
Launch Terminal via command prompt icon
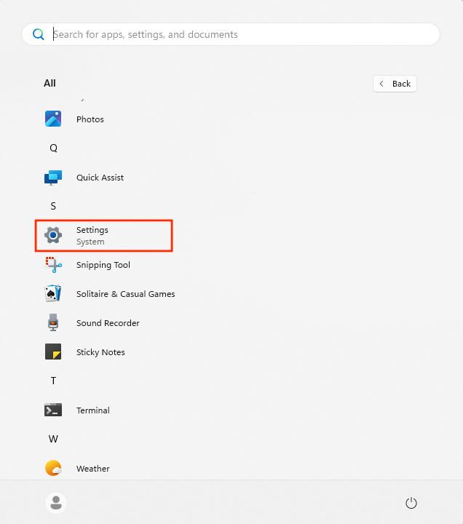(53, 410)
